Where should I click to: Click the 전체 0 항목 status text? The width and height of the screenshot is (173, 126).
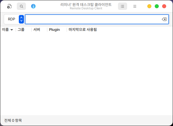tap(13, 120)
